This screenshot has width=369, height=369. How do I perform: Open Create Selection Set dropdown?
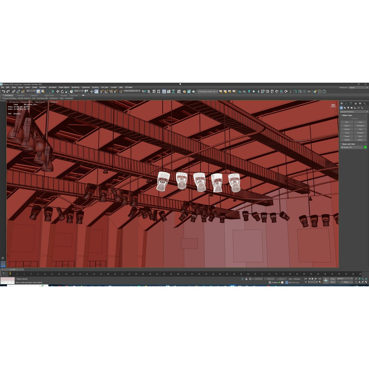click(132, 91)
